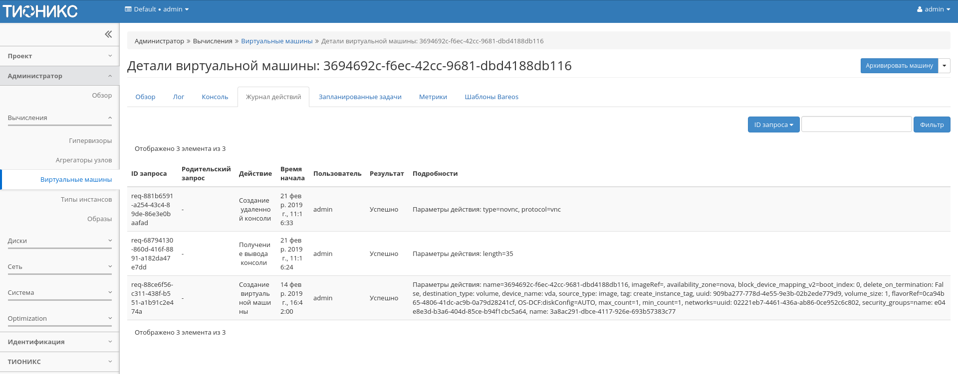Click Виртуальные машины breadcrumb link
The image size is (958, 374).
pos(276,41)
